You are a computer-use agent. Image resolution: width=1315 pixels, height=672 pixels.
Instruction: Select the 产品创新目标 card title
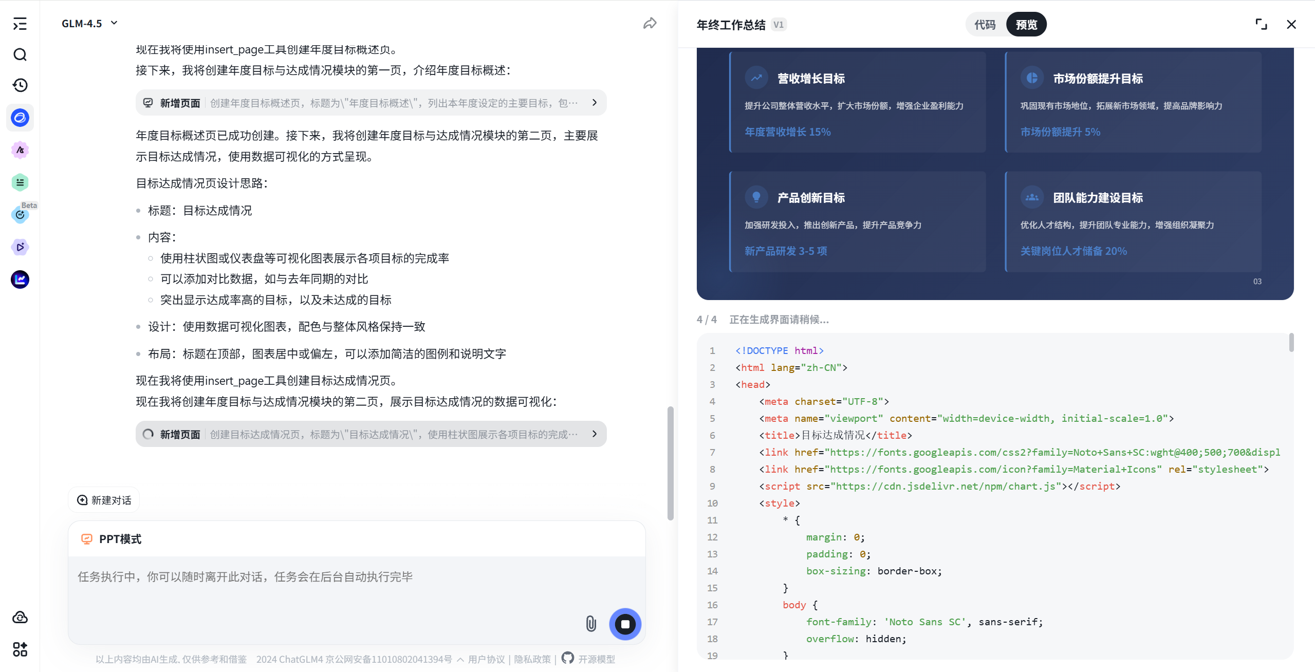click(811, 198)
